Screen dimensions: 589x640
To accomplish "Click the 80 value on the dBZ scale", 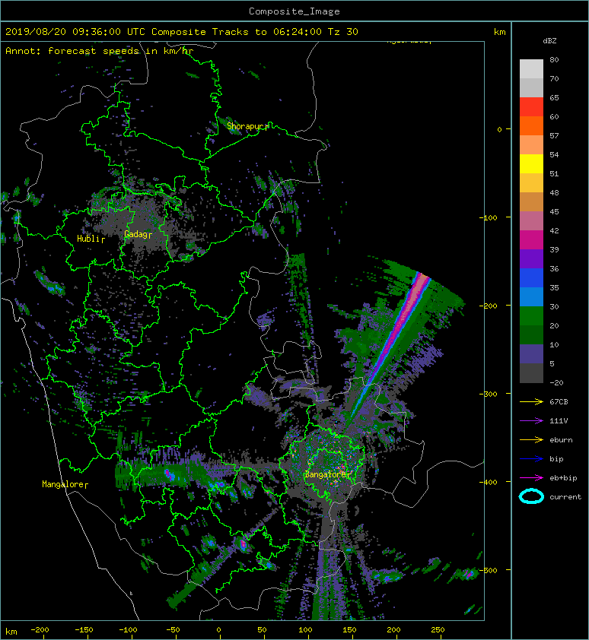I will (554, 59).
